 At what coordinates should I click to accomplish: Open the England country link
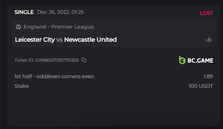point(35,27)
